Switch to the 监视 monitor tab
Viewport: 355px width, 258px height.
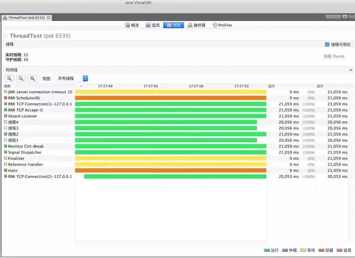(x=153, y=25)
